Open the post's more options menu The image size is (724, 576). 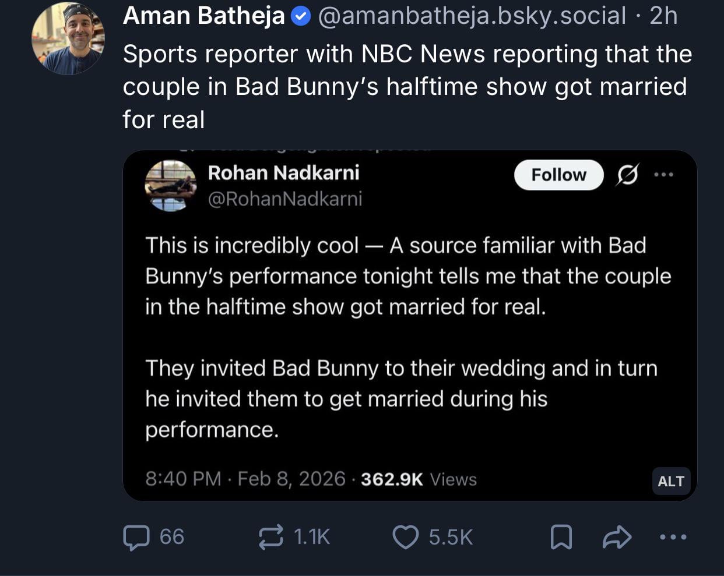[673, 537]
